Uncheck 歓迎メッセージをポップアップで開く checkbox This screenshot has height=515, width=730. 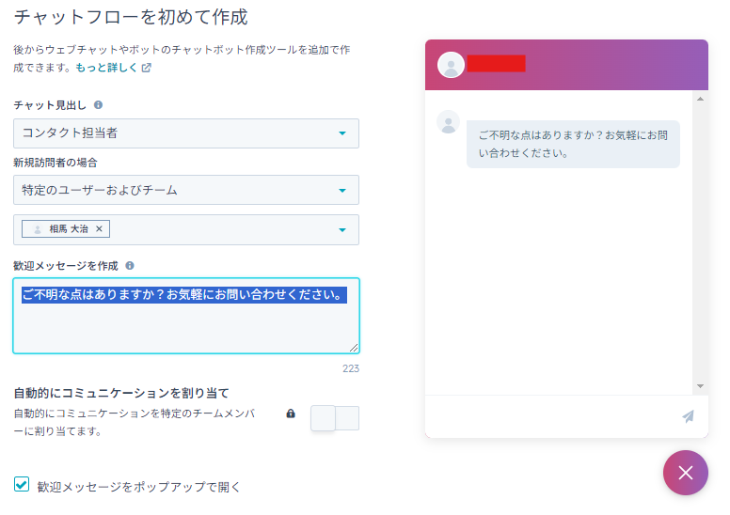(22, 485)
